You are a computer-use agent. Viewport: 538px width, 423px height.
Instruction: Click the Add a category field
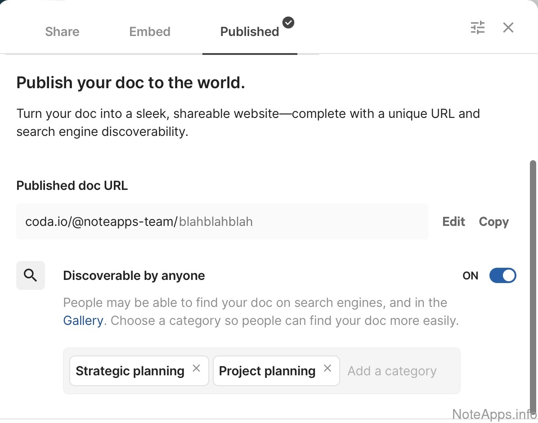click(x=392, y=371)
